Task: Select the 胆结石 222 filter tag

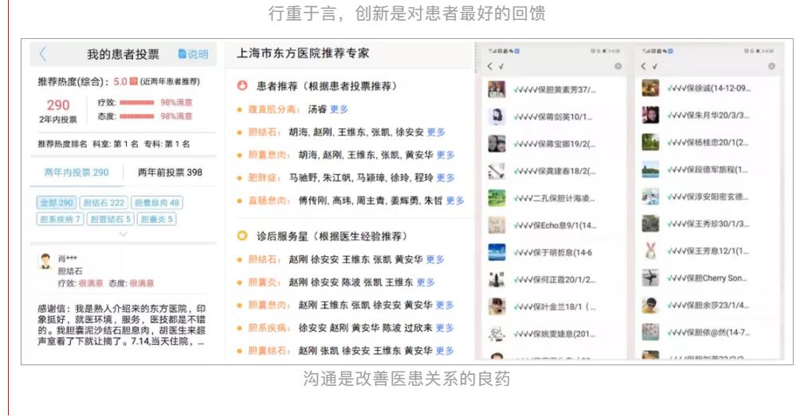Action: [x=104, y=203]
